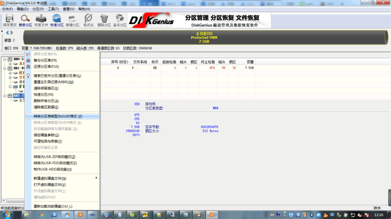The width and height of the screenshot is (391, 219).
Task: Expand the 文 partition node under HD1
Action: point(10,77)
